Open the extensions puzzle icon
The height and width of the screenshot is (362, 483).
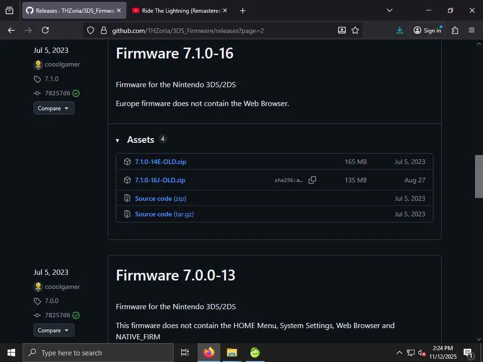[455, 30]
